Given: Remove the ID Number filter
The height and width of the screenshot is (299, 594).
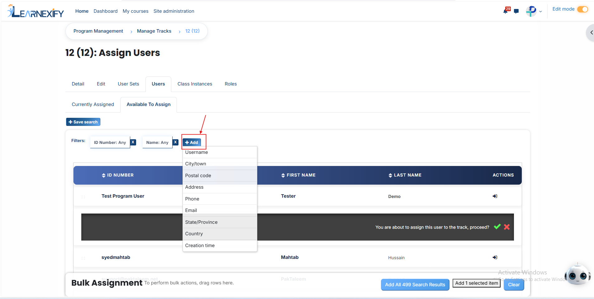Looking at the screenshot, I should (133, 142).
